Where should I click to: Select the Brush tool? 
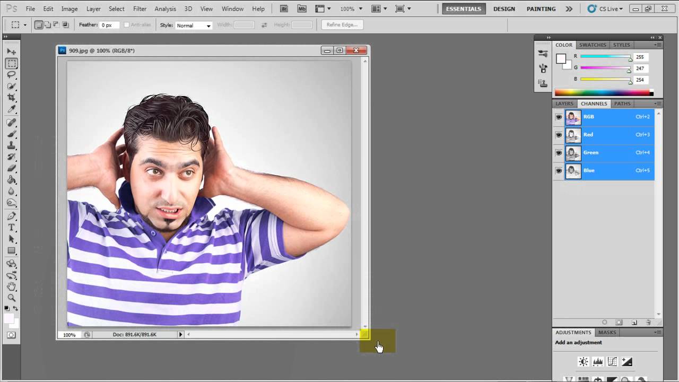(x=11, y=134)
